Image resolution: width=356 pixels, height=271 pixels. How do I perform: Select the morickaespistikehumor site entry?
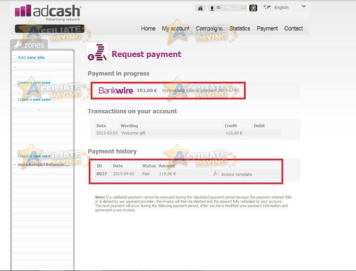coord(44,164)
